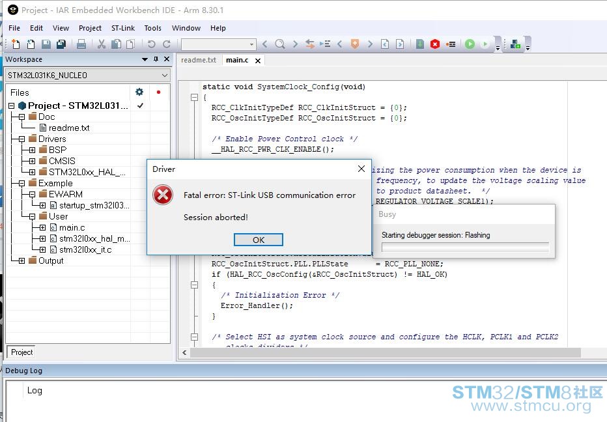Click the green Download and Debug button

(x=470, y=44)
